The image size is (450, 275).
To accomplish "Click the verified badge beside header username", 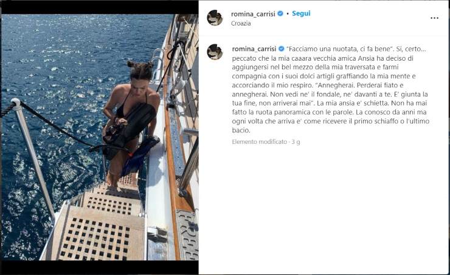I will (280, 13).
